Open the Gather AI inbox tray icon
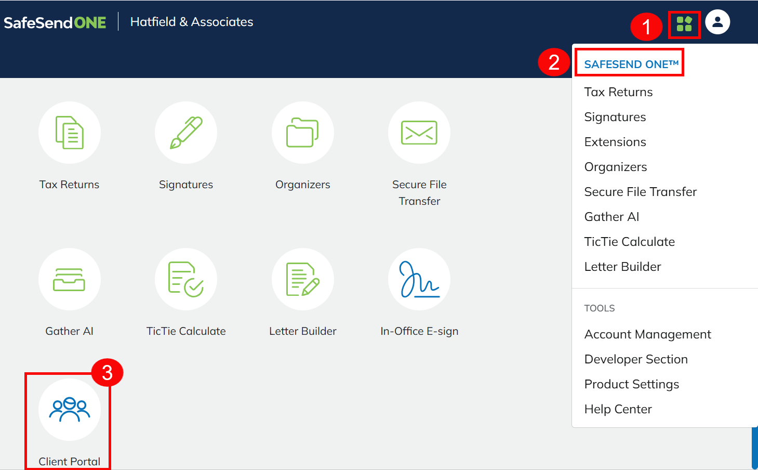Viewport: 758px width, 470px height. tap(69, 279)
